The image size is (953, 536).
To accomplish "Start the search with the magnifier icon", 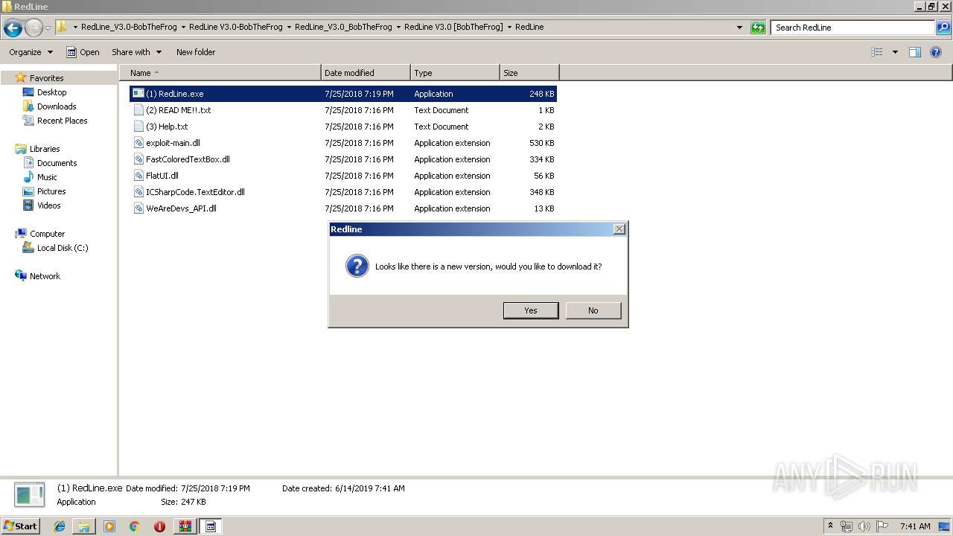I will coord(943,28).
